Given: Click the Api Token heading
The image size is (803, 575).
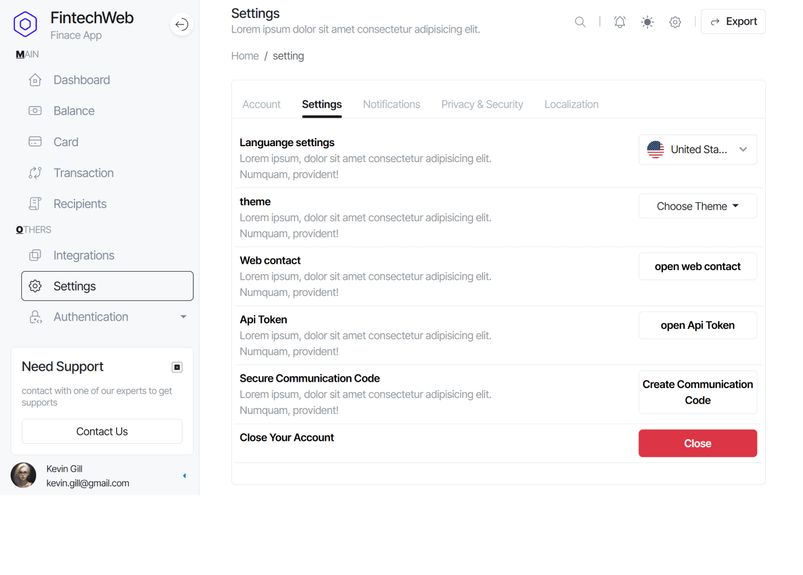Looking at the screenshot, I should pyautogui.click(x=263, y=319).
